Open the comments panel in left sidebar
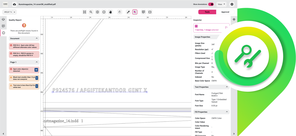This screenshot has width=296, height=136. [3, 26]
